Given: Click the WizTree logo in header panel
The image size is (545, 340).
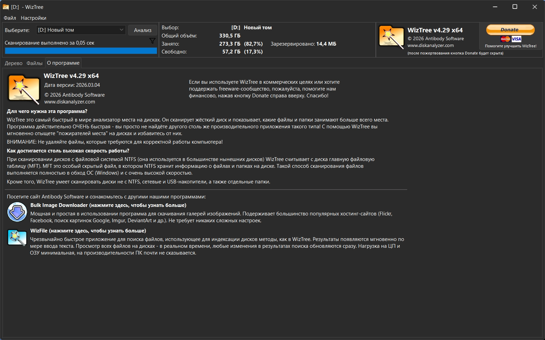Looking at the screenshot, I should [x=392, y=37].
